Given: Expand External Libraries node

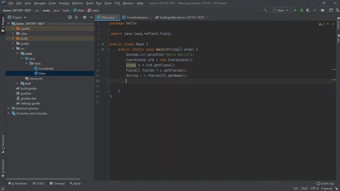Looking at the screenshot, I should (8, 108).
